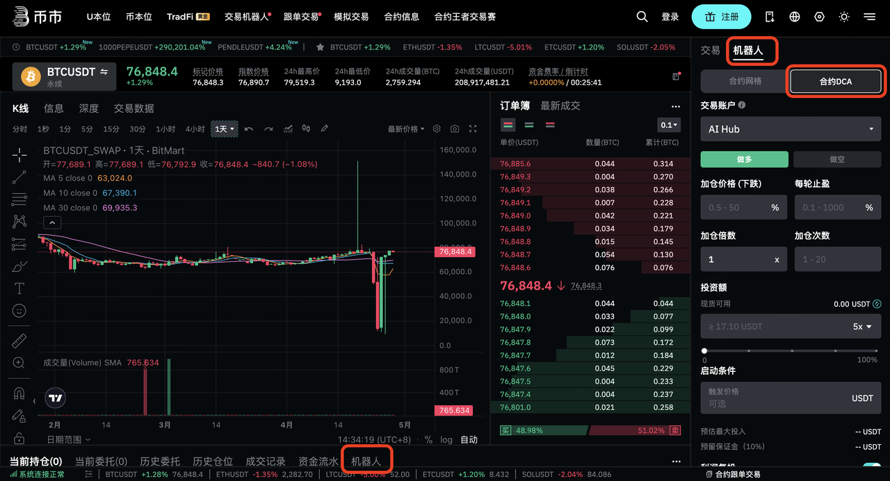Open the emoji smiley icon tool
890x481 pixels.
tap(19, 311)
